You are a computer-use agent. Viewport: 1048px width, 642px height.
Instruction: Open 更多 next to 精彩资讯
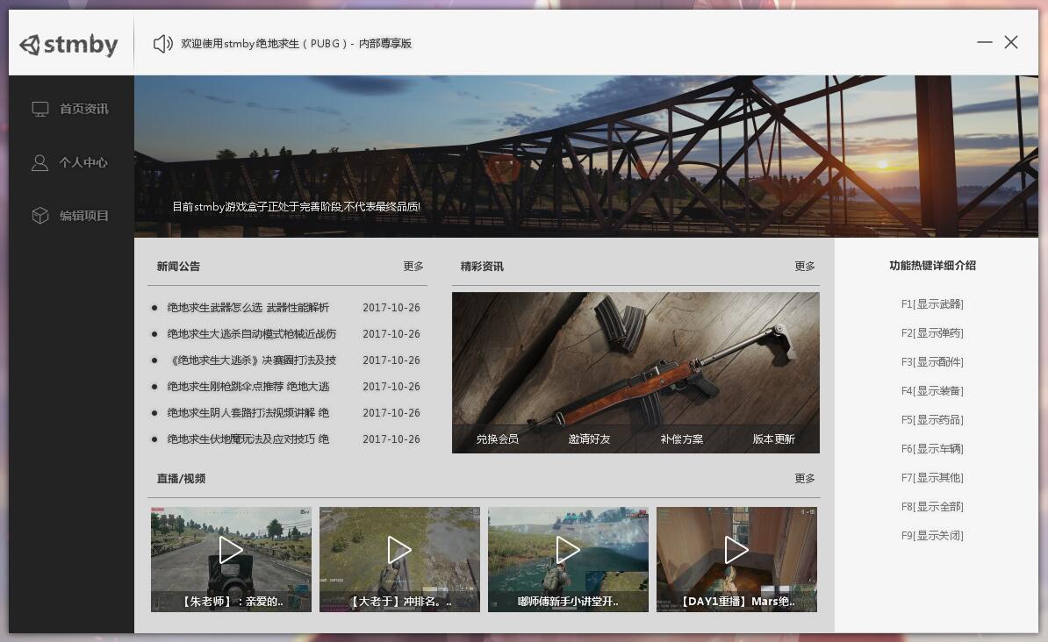[x=804, y=266]
